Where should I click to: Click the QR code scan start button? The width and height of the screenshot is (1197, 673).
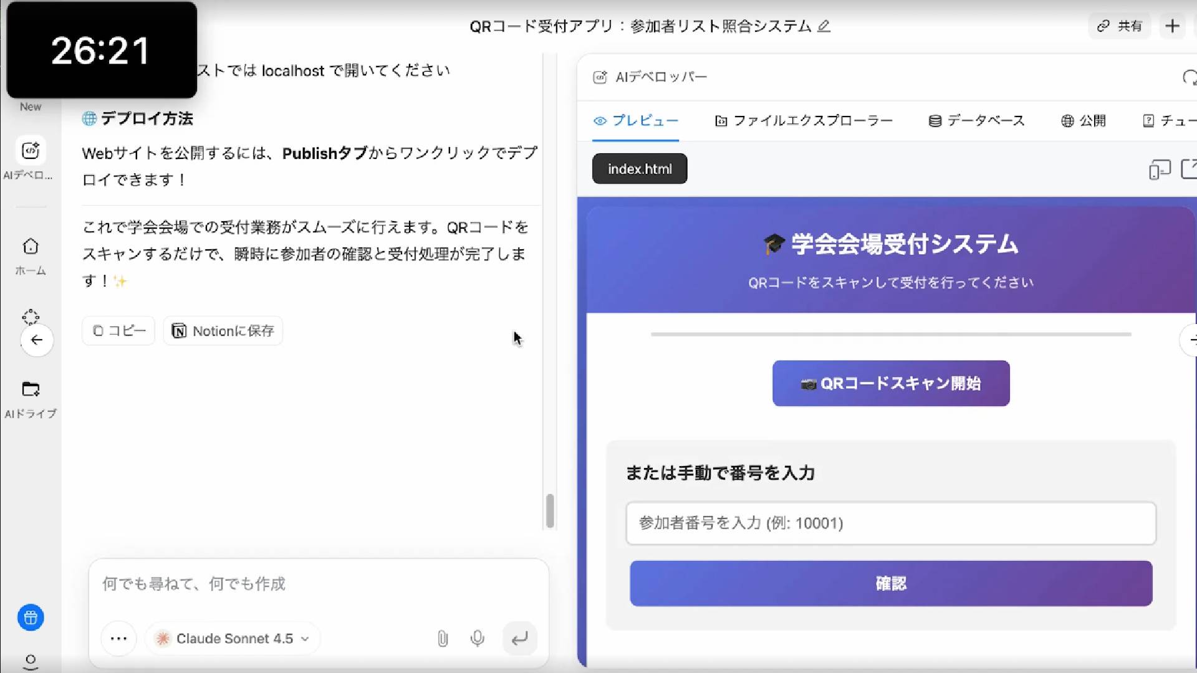pyautogui.click(x=890, y=383)
